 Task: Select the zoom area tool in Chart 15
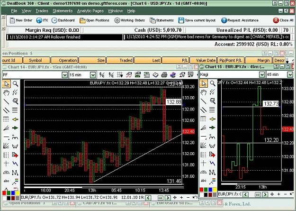click(212, 101)
